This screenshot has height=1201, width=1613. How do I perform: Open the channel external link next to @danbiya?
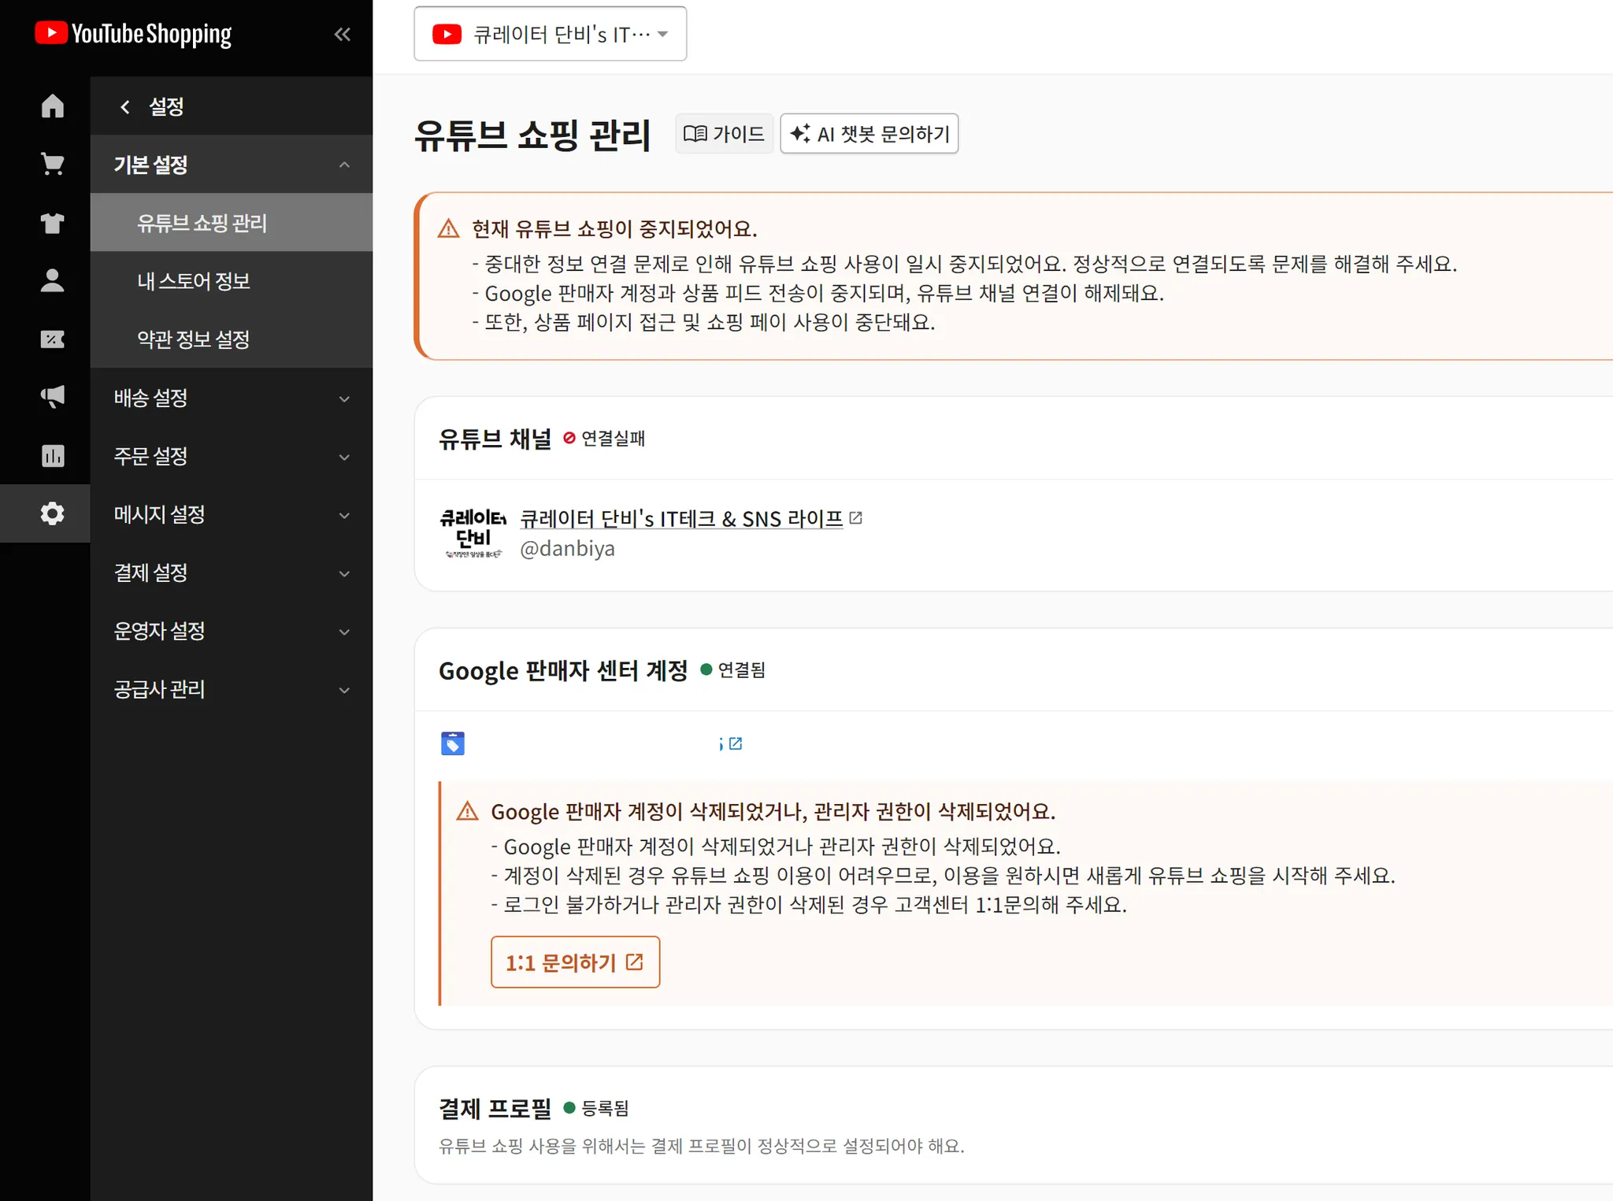pos(858,517)
